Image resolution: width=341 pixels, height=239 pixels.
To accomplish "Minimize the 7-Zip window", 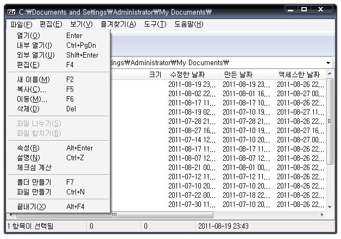I will point(291,10).
